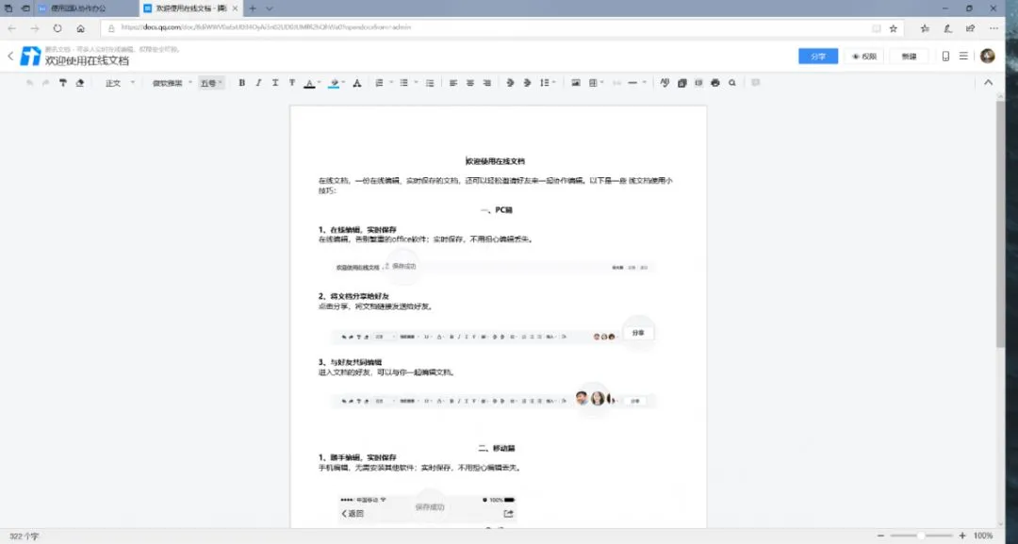The width and height of the screenshot is (1018, 544).
Task: Print the document using the printer icon
Action: (x=714, y=83)
